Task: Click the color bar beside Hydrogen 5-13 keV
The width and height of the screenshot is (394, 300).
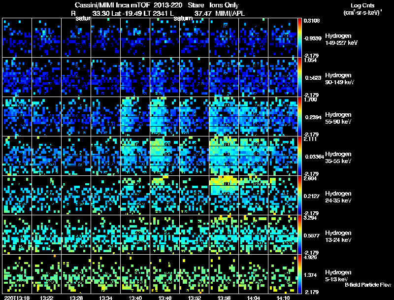Action: coord(299,274)
